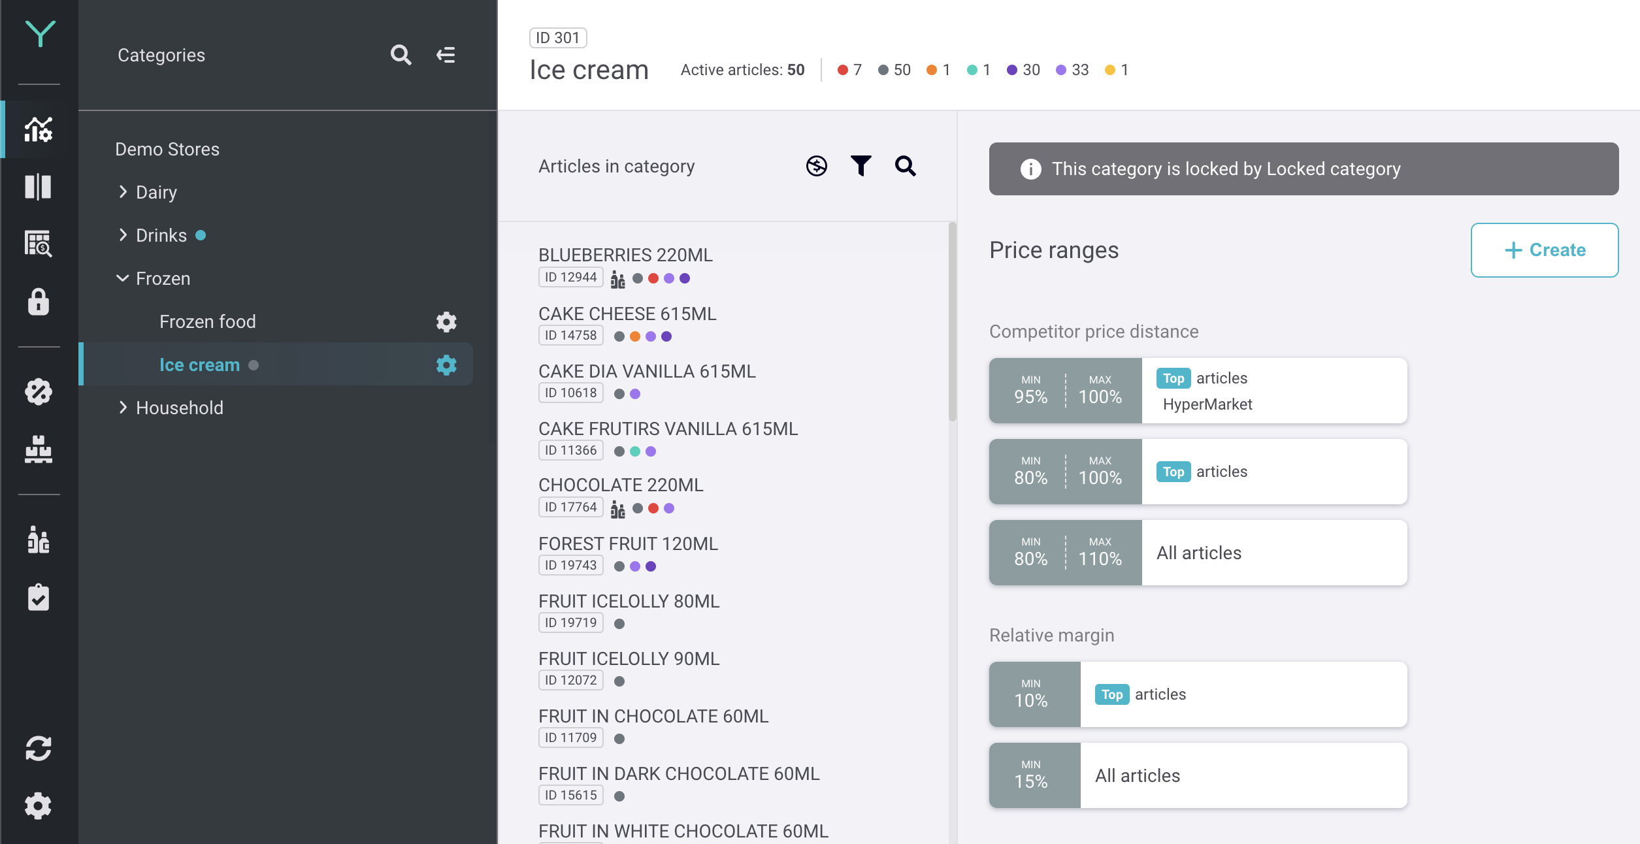The height and width of the screenshot is (844, 1640).
Task: Click the light purple dot count 33
Action: pos(1072,70)
